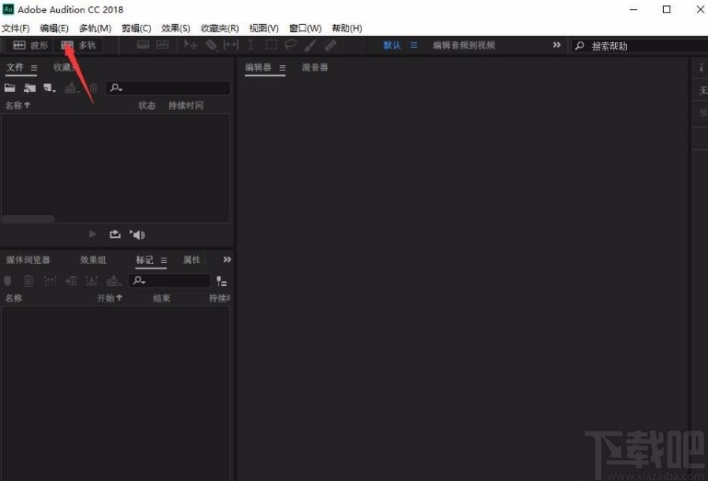Click the Files panel Play button
708x481 pixels.
pos(93,235)
